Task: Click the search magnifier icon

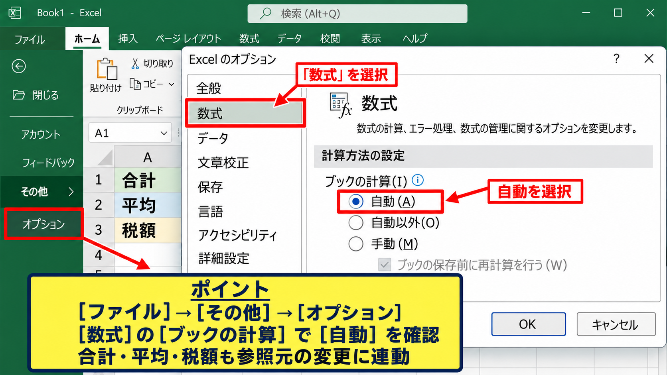Action: (265, 14)
